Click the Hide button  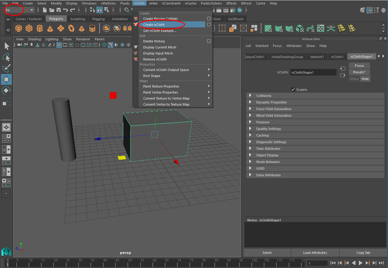click(x=365, y=79)
